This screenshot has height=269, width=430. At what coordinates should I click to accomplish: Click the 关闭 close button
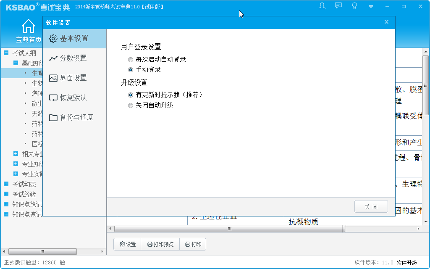[x=371, y=206]
